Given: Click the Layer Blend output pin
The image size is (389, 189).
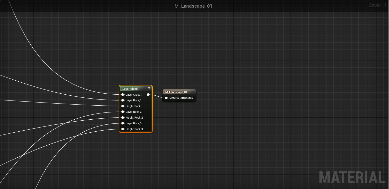Looking at the screenshot, I should (149, 94).
